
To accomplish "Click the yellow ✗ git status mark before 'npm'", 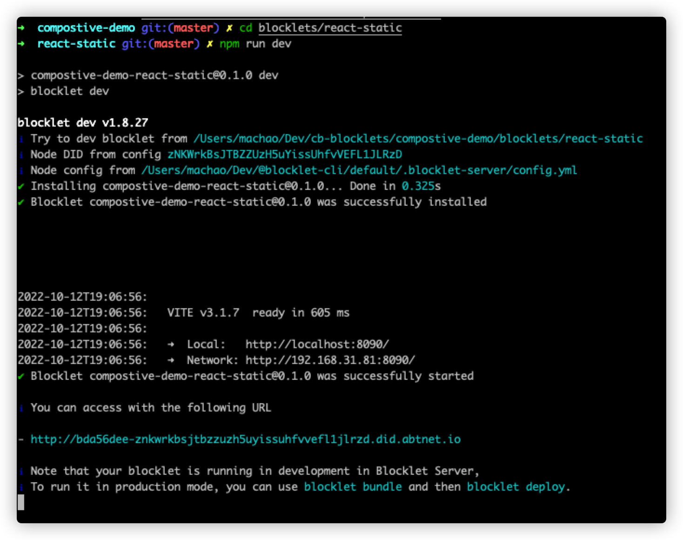I will pos(210,44).
